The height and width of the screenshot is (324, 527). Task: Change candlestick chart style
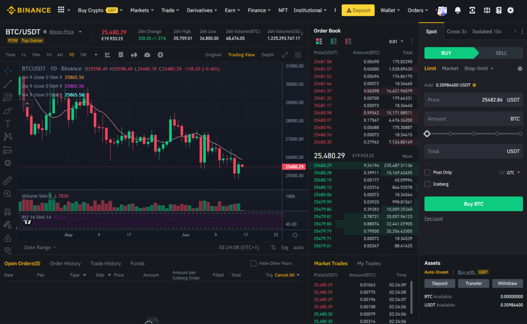[x=134, y=55]
